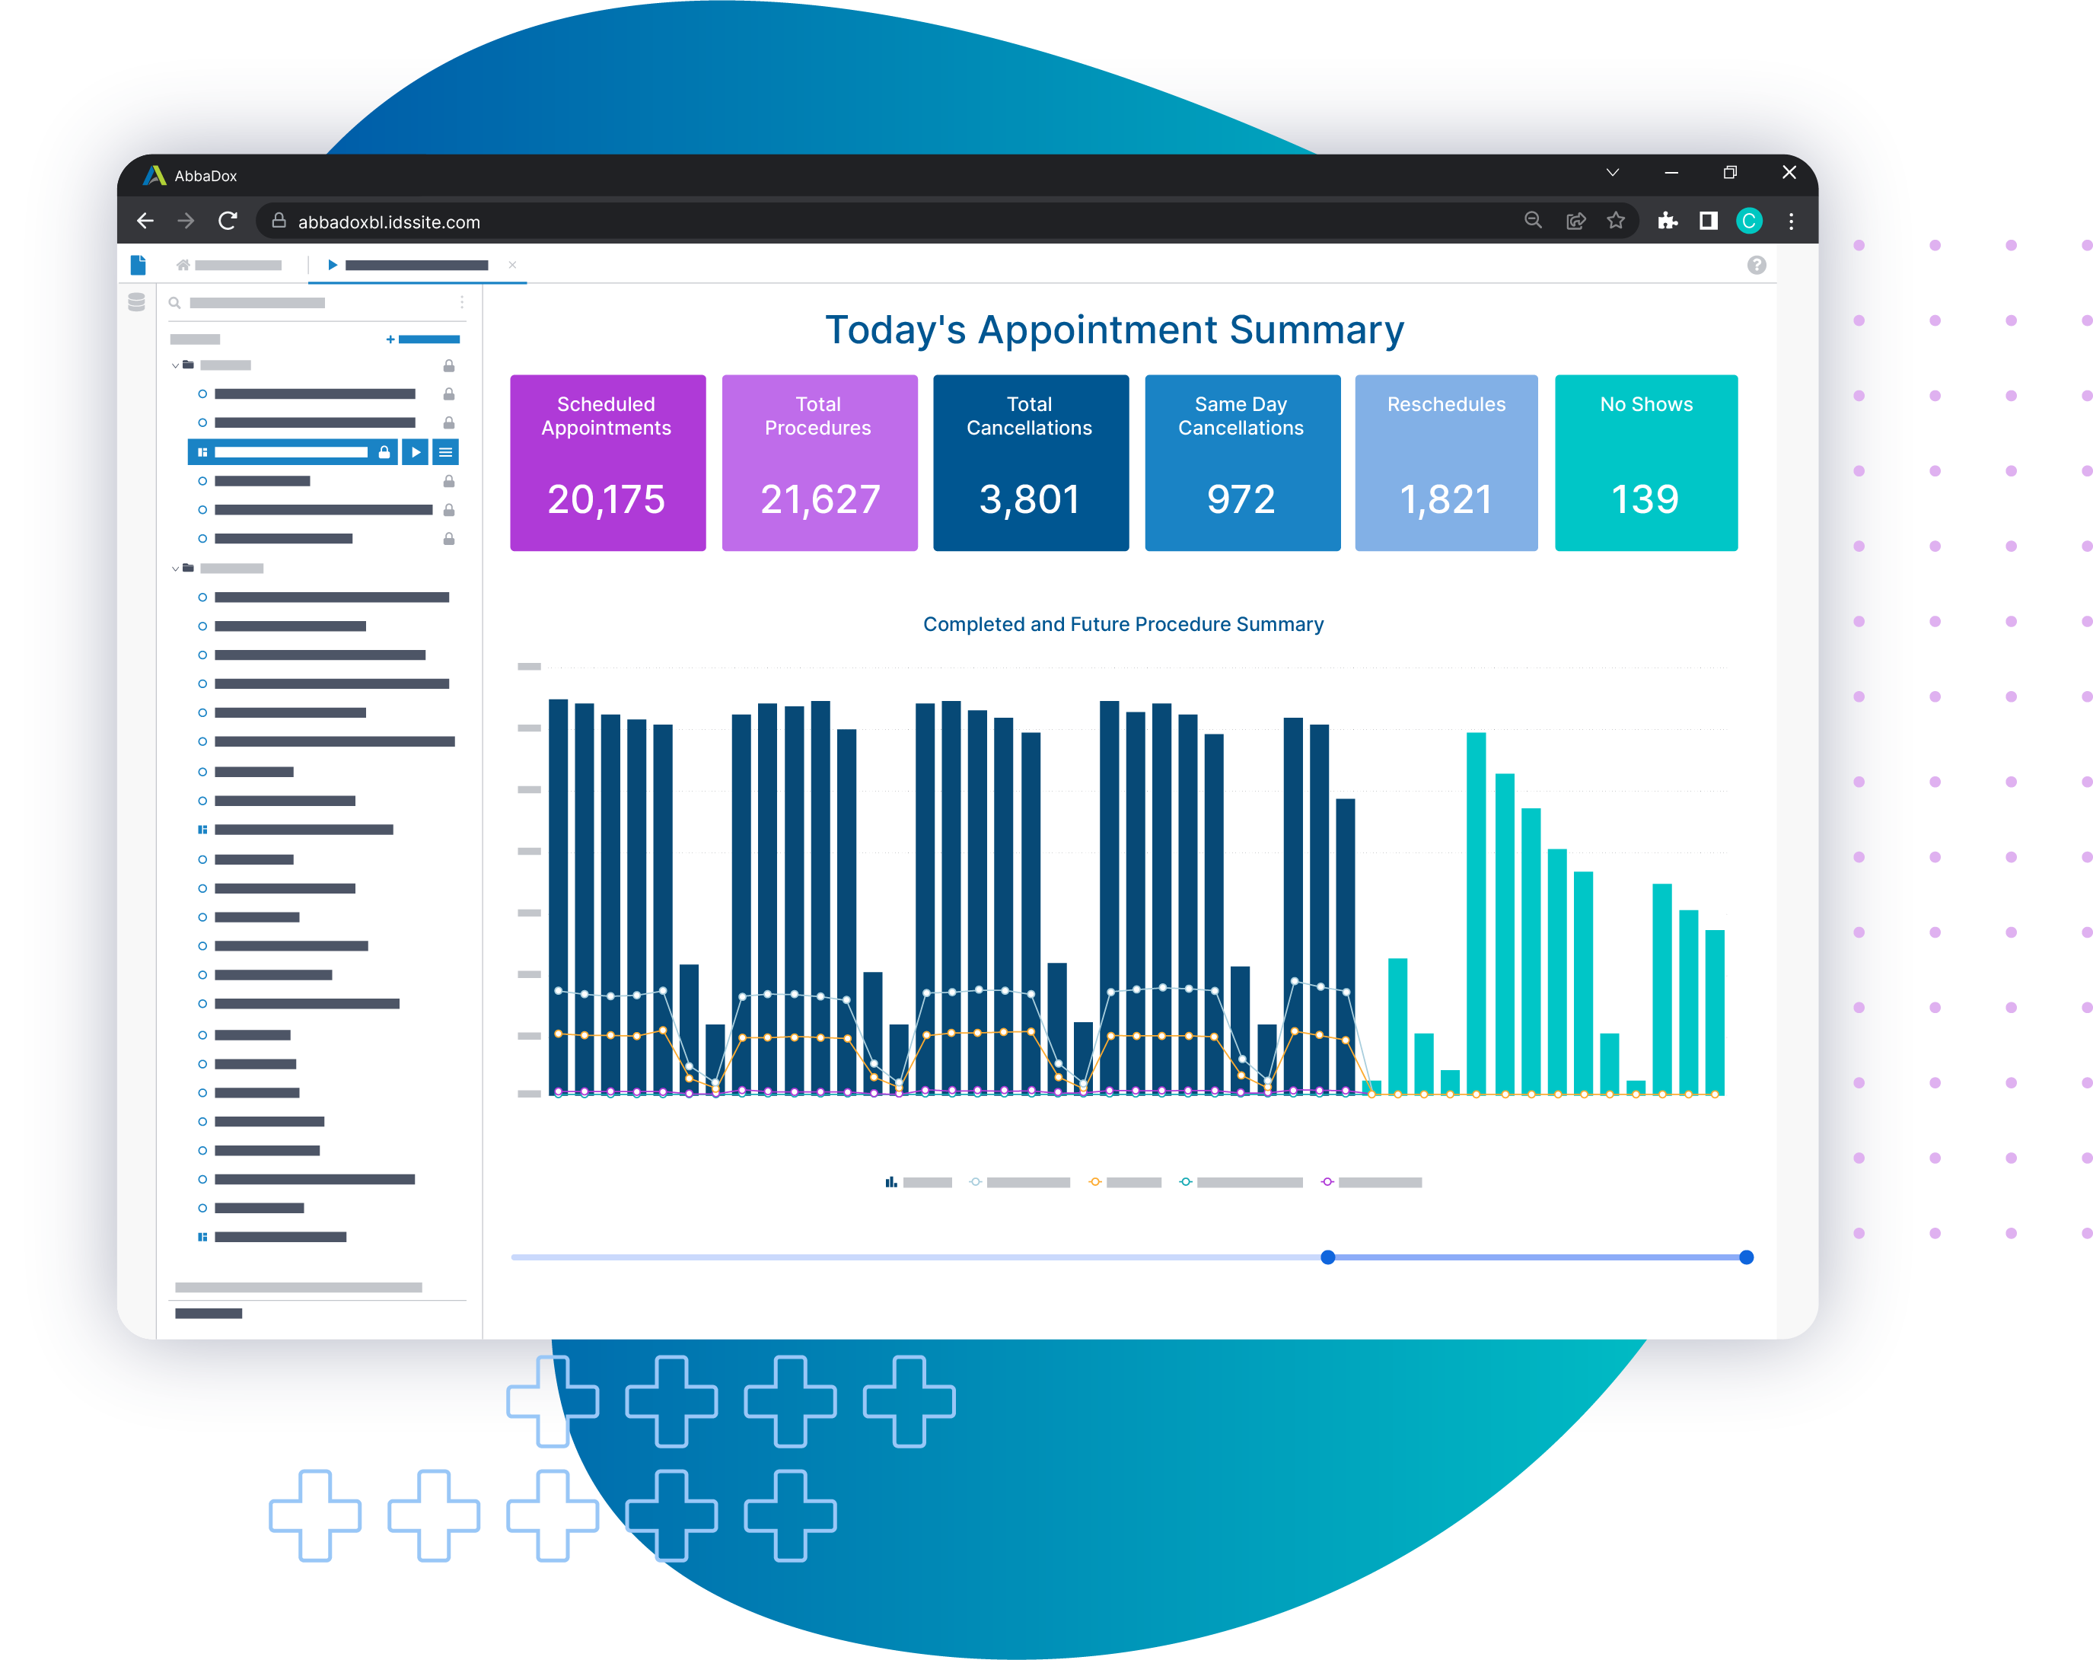Viewport: 2093px width, 1660px height.
Task: Click the Scheduled Appointments summary tile
Action: (607, 464)
